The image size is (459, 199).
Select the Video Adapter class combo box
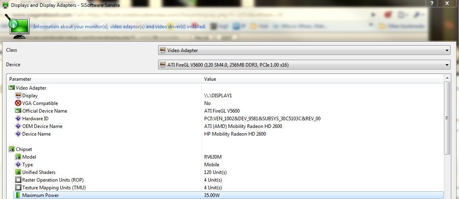click(304, 50)
